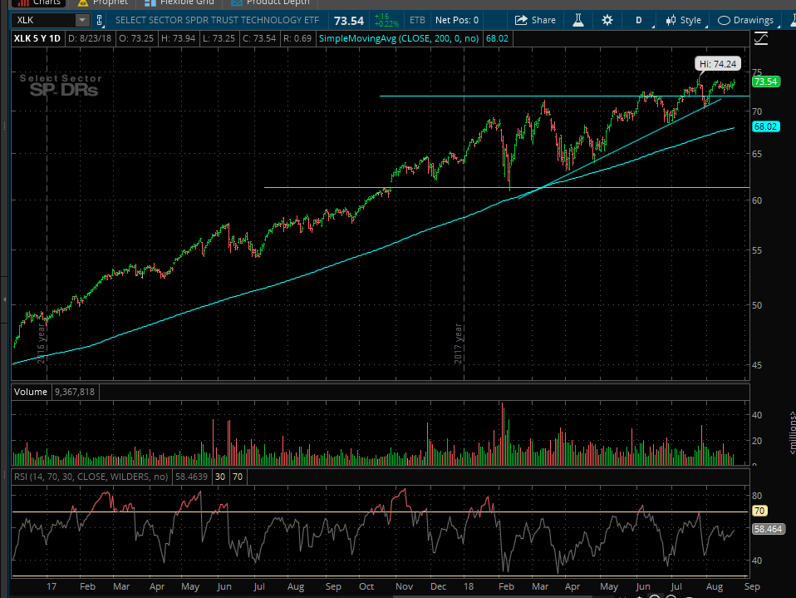Screen dimensions: 796x598
Task: Click the range value R: 0.69
Action: (297, 38)
